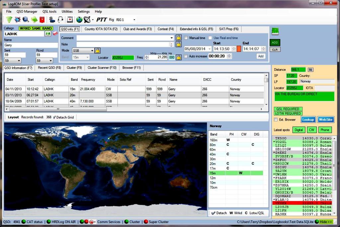Click the Cluster green status indicator
This screenshot has height=227, width=340.
pos(127,222)
